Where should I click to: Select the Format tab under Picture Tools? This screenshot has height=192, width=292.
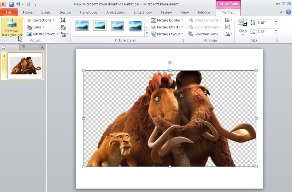pos(228,12)
